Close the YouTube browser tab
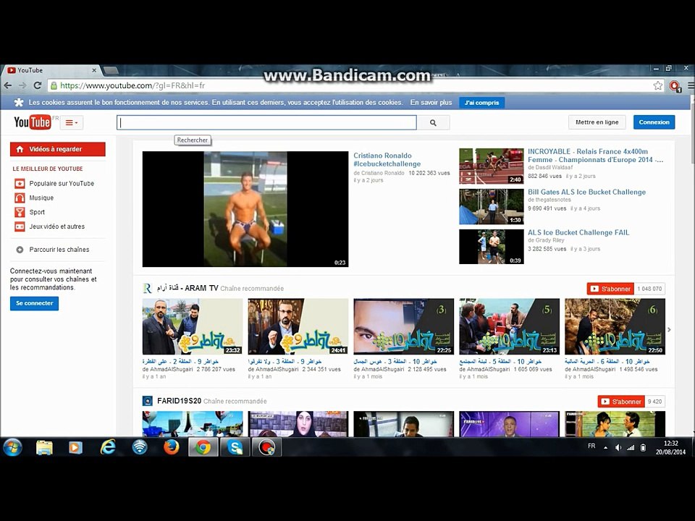695x521 pixels. 94,70
